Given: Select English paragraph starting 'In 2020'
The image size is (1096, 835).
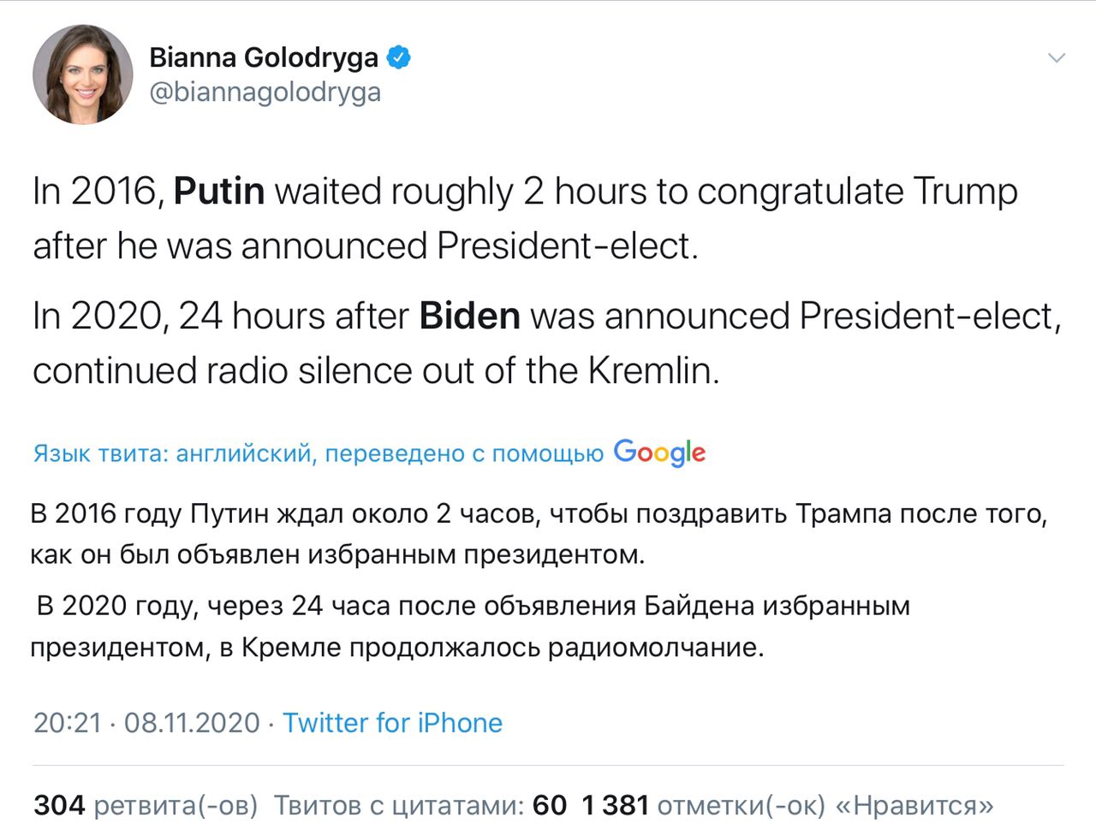Looking at the screenshot, I should (x=547, y=343).
